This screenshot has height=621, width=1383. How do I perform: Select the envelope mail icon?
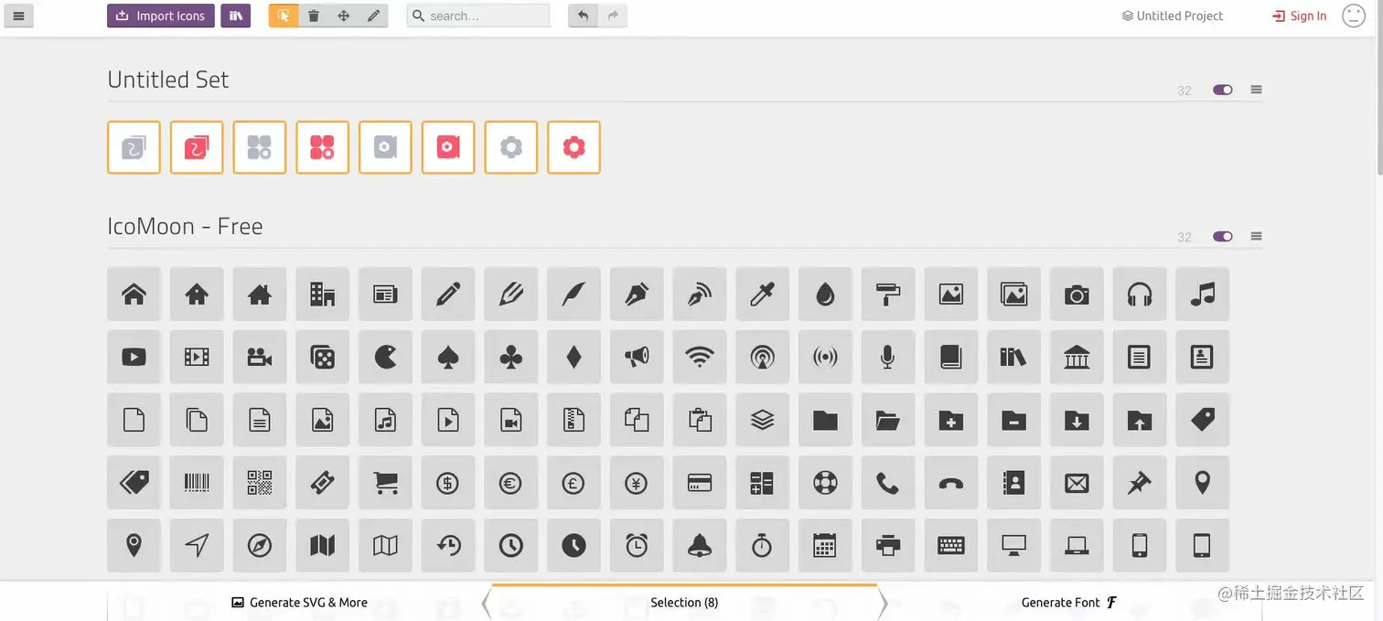click(x=1077, y=483)
